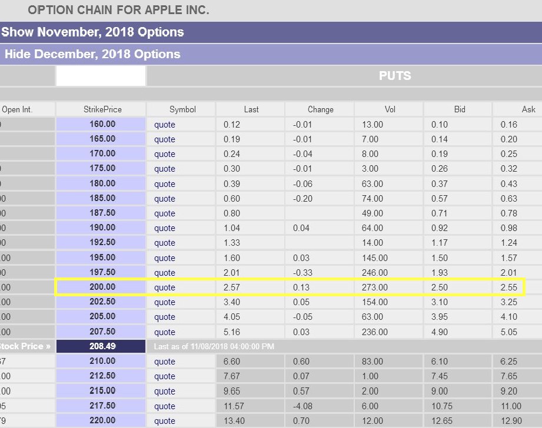Screen dimensions: 542x428
Task: Select the 208.49 stock price cell
Action: click(x=101, y=346)
